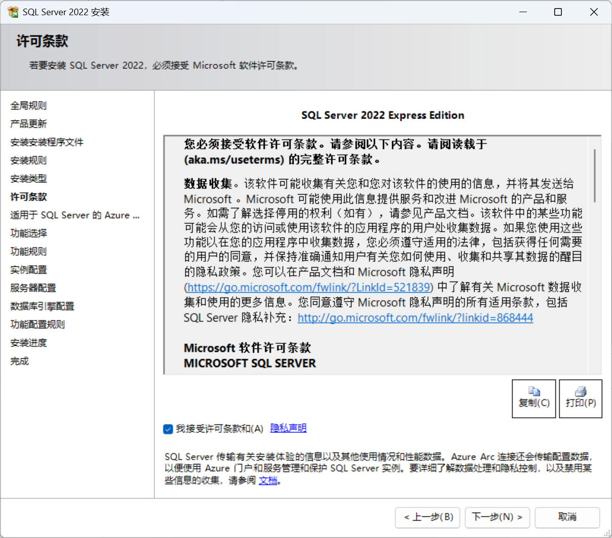Image resolution: width=612 pixels, height=538 pixels.
Task: Open the LinkId=521839 privacy statement link
Action: pos(309,287)
